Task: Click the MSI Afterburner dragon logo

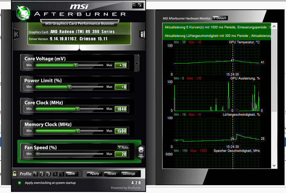Action: click(23, 13)
